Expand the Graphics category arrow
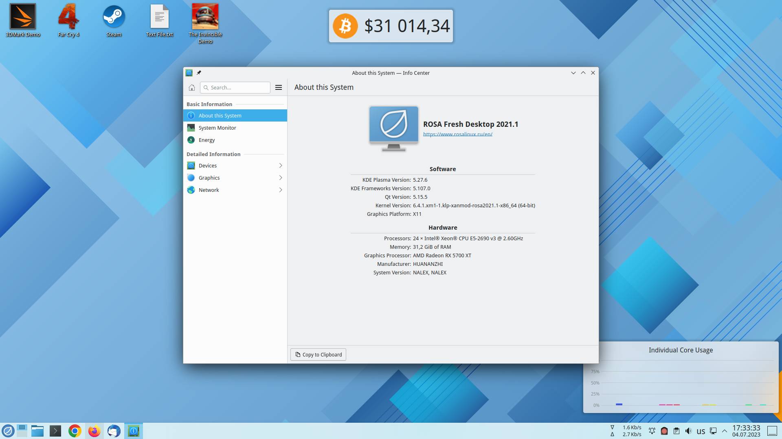 point(280,178)
